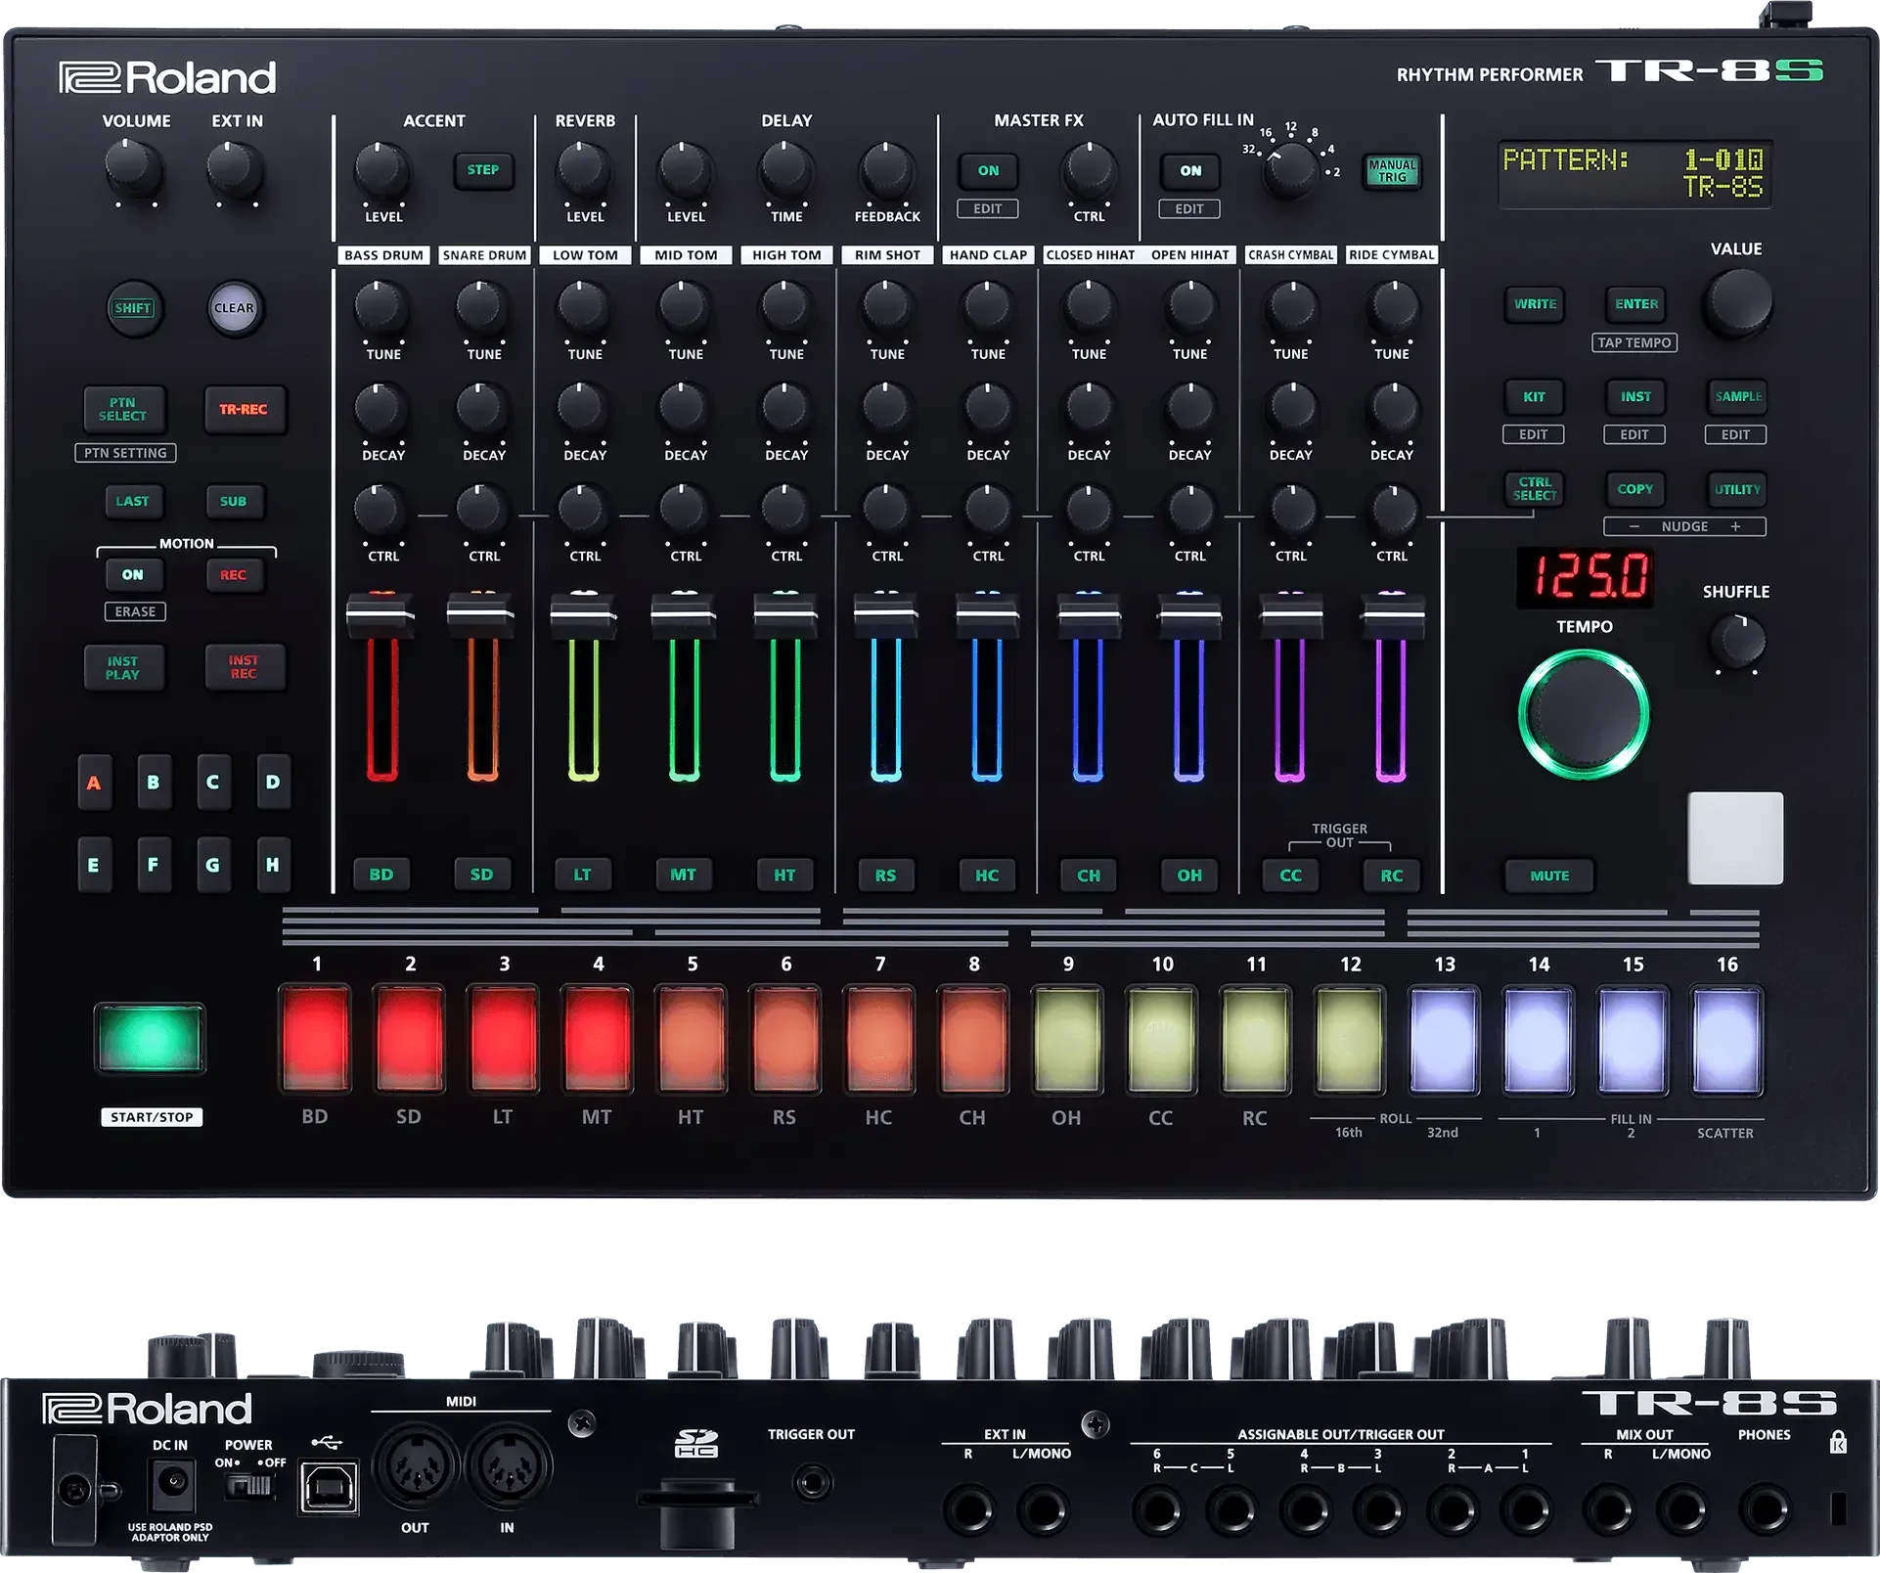Activate the ACCENT STEP button
Image resolution: width=1880 pixels, height=1573 pixels.
(485, 170)
